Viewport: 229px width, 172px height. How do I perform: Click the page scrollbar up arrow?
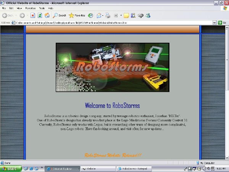pyautogui.click(x=227, y=27)
